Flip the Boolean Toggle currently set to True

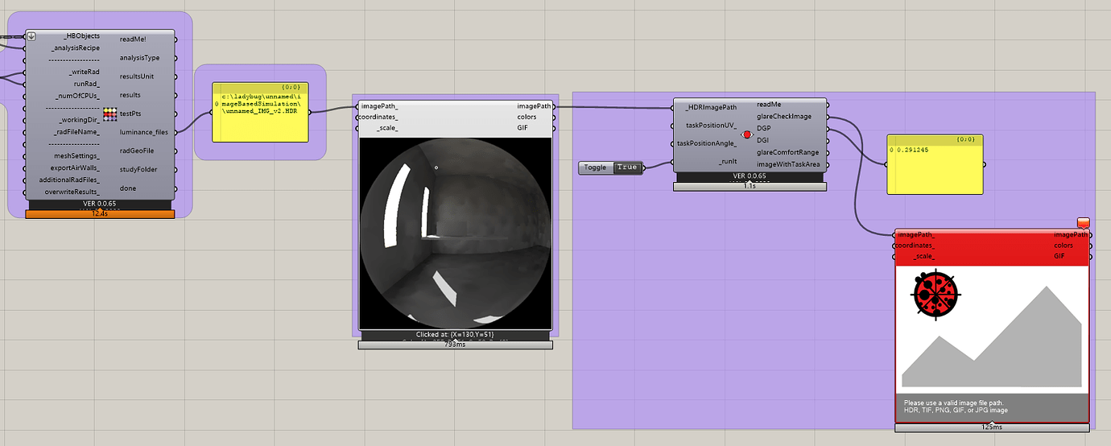pos(627,167)
